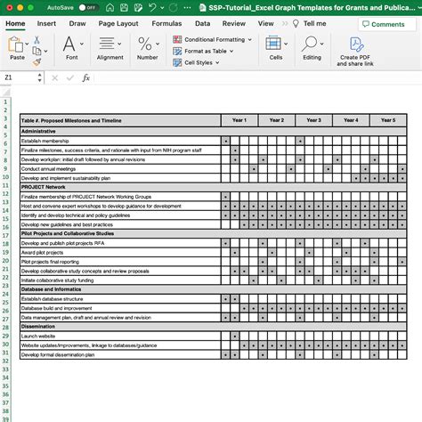Open the Undo history dropdown arrow
The image size is (422, 422).
pyautogui.click(x=162, y=8)
